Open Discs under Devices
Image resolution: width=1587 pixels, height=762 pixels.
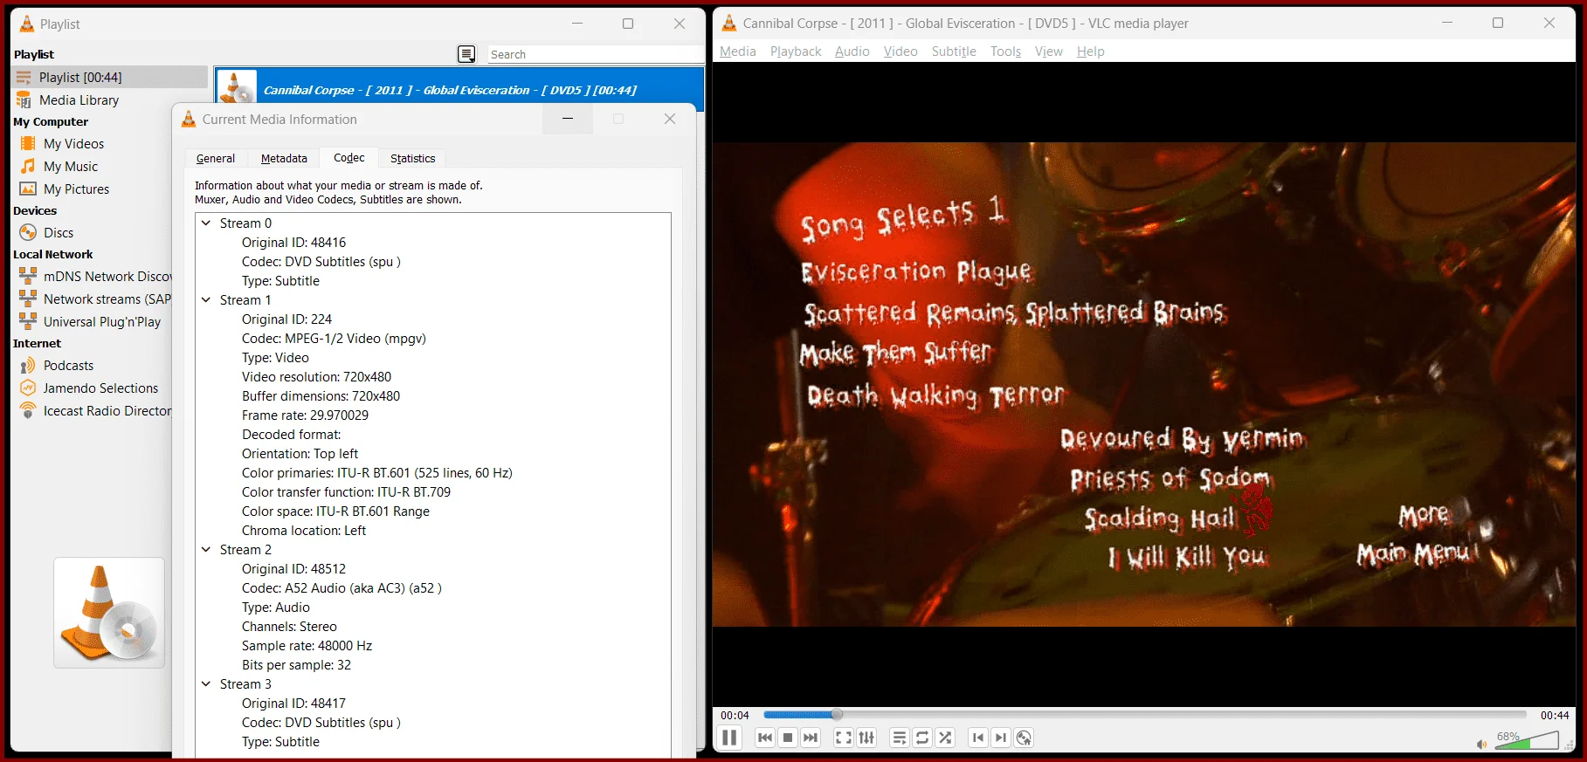click(59, 233)
